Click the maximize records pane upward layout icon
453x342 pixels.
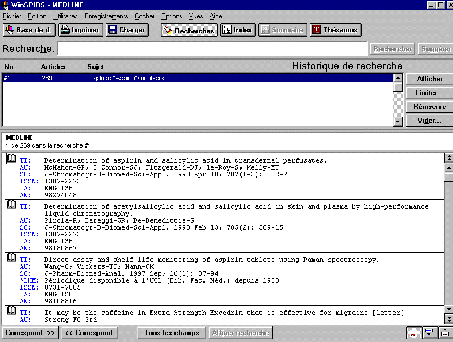[445, 333]
